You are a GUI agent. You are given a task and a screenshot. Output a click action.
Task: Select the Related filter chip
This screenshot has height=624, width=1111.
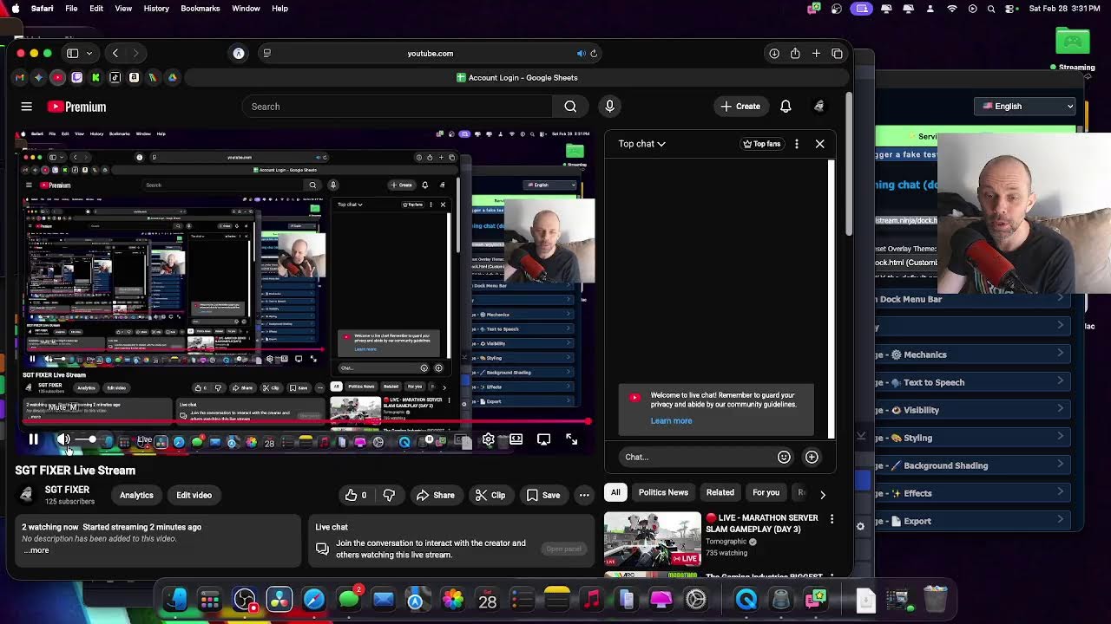click(x=720, y=492)
